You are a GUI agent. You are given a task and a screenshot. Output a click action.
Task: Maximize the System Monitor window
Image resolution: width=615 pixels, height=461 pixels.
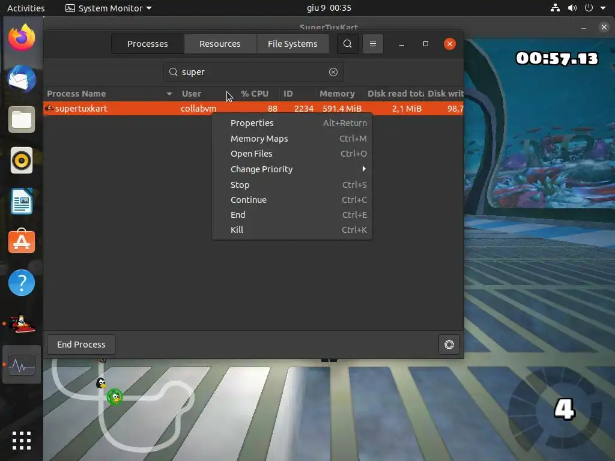[426, 44]
